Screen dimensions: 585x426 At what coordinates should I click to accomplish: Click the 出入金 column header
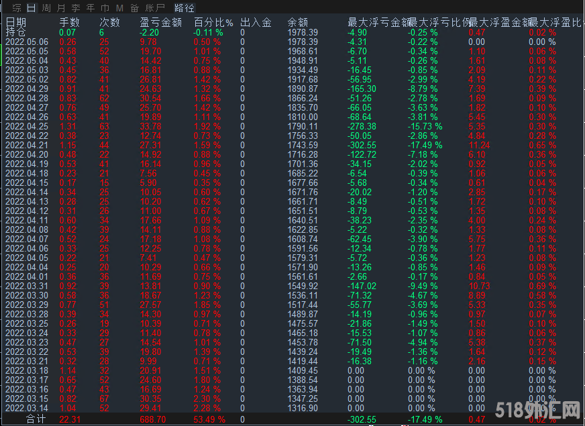click(x=256, y=23)
